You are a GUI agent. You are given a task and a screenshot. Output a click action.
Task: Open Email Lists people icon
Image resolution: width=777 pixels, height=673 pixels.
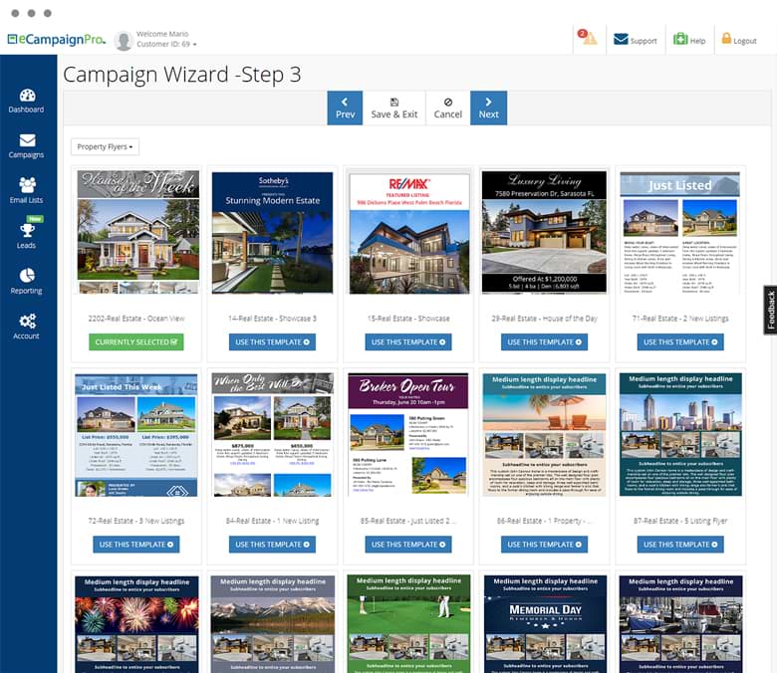click(27, 185)
